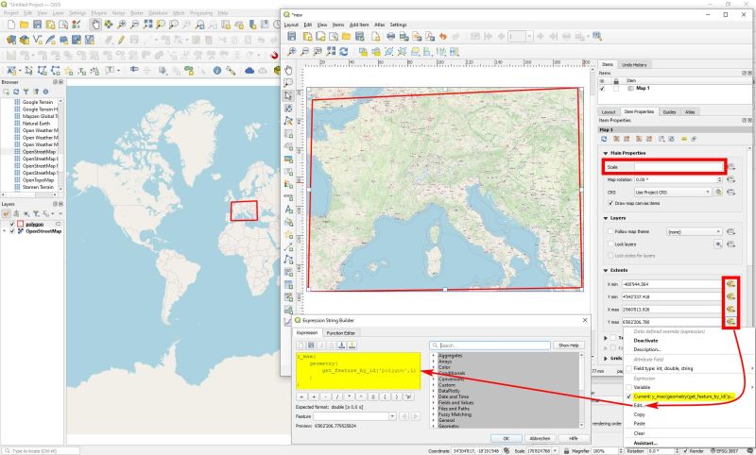Click Identify Features info icon in QGIS

point(217,70)
